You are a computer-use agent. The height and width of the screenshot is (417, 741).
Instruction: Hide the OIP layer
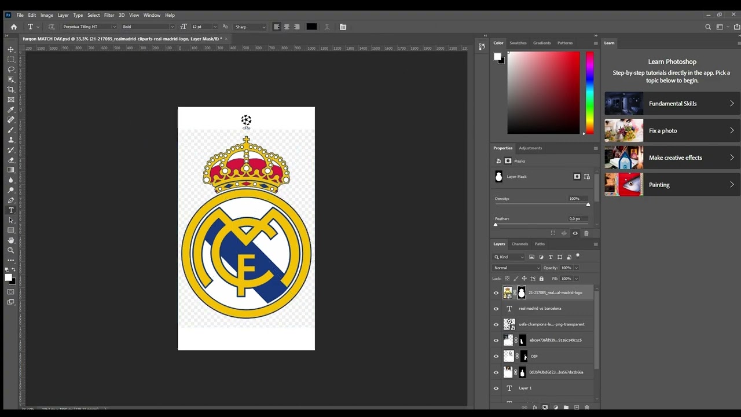point(496,356)
